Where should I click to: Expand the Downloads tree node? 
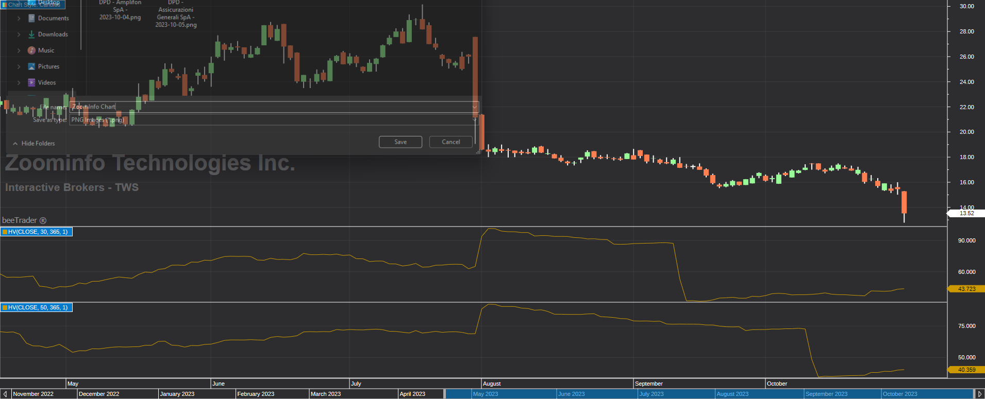point(19,34)
